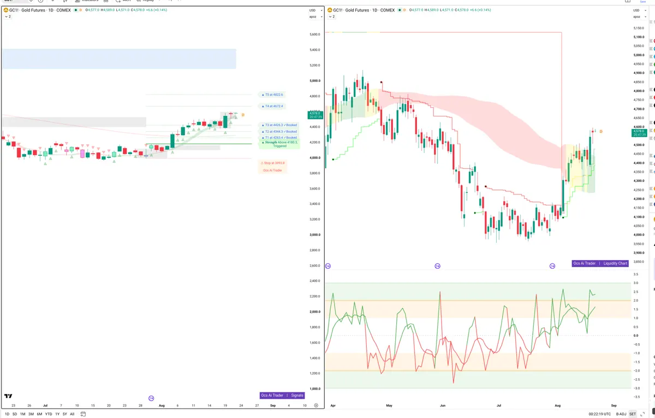
Task: Click the orange D icon in left chart header
Action: (81, 10)
